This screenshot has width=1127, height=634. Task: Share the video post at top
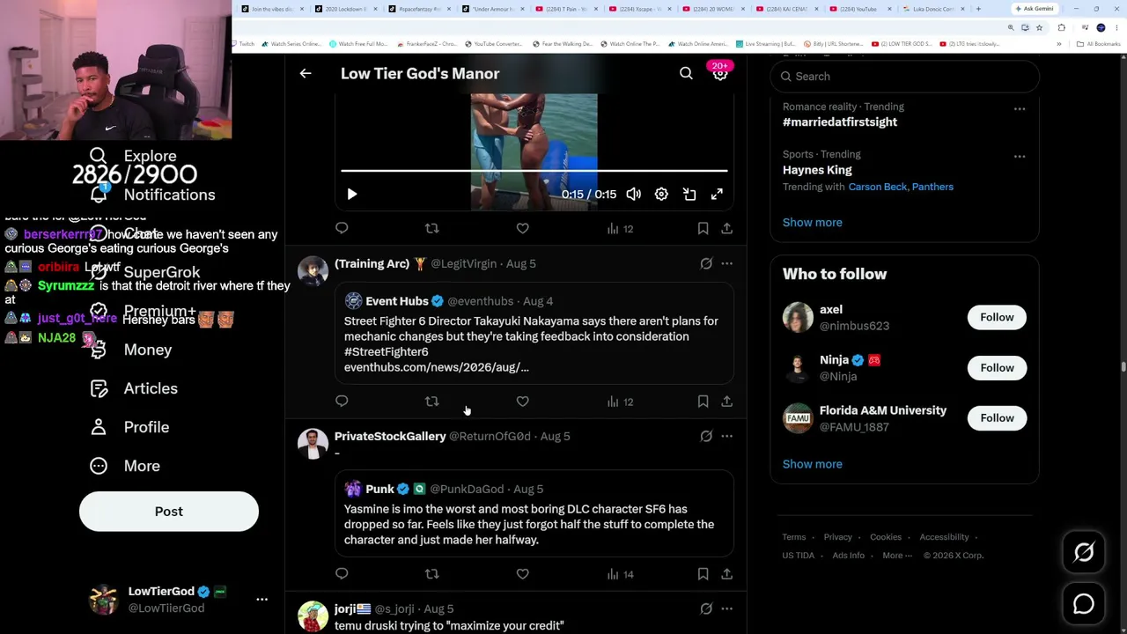tap(726, 229)
